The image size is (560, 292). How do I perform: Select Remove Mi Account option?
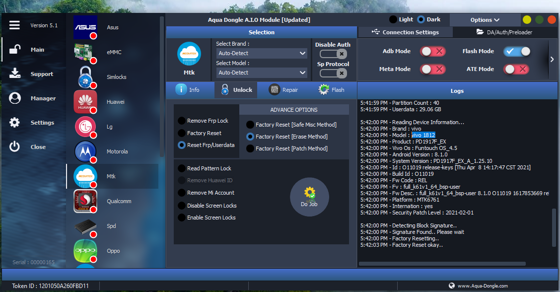(206, 193)
